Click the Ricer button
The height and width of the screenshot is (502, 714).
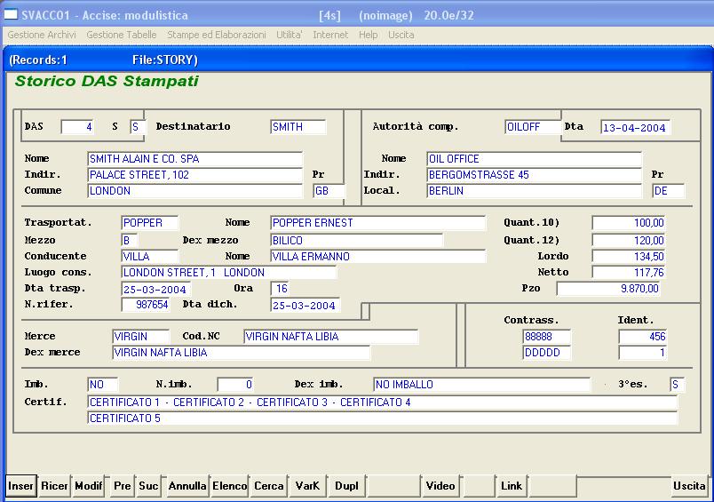click(54, 486)
